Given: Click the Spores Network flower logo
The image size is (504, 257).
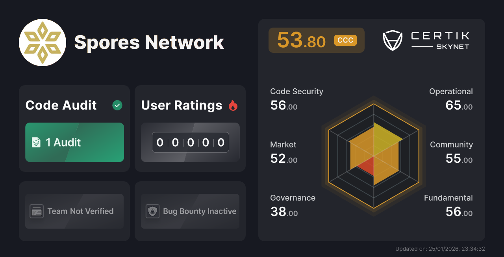Looking at the screenshot, I should click(x=43, y=42).
